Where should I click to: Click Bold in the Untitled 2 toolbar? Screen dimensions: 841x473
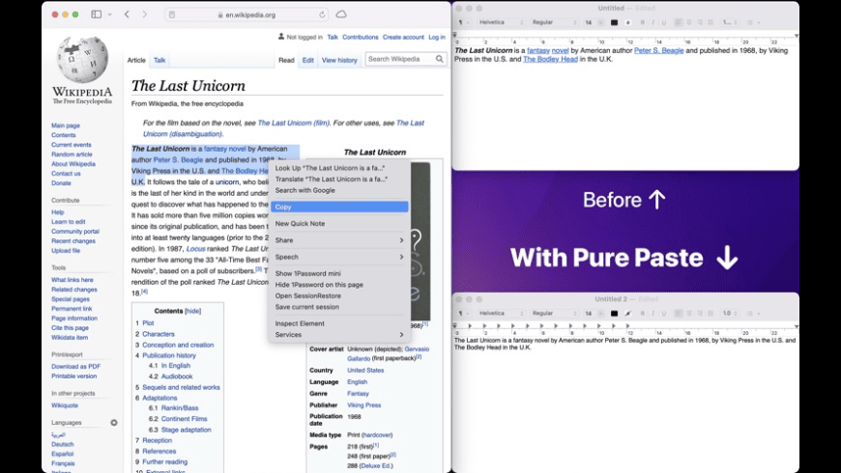[x=642, y=314]
